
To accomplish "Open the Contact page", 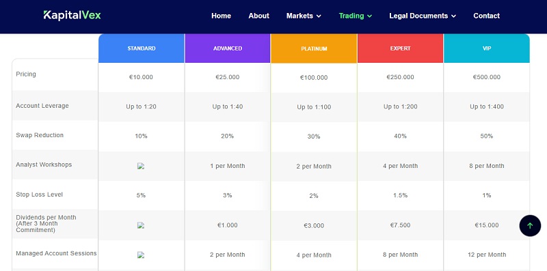I will click(x=486, y=16).
